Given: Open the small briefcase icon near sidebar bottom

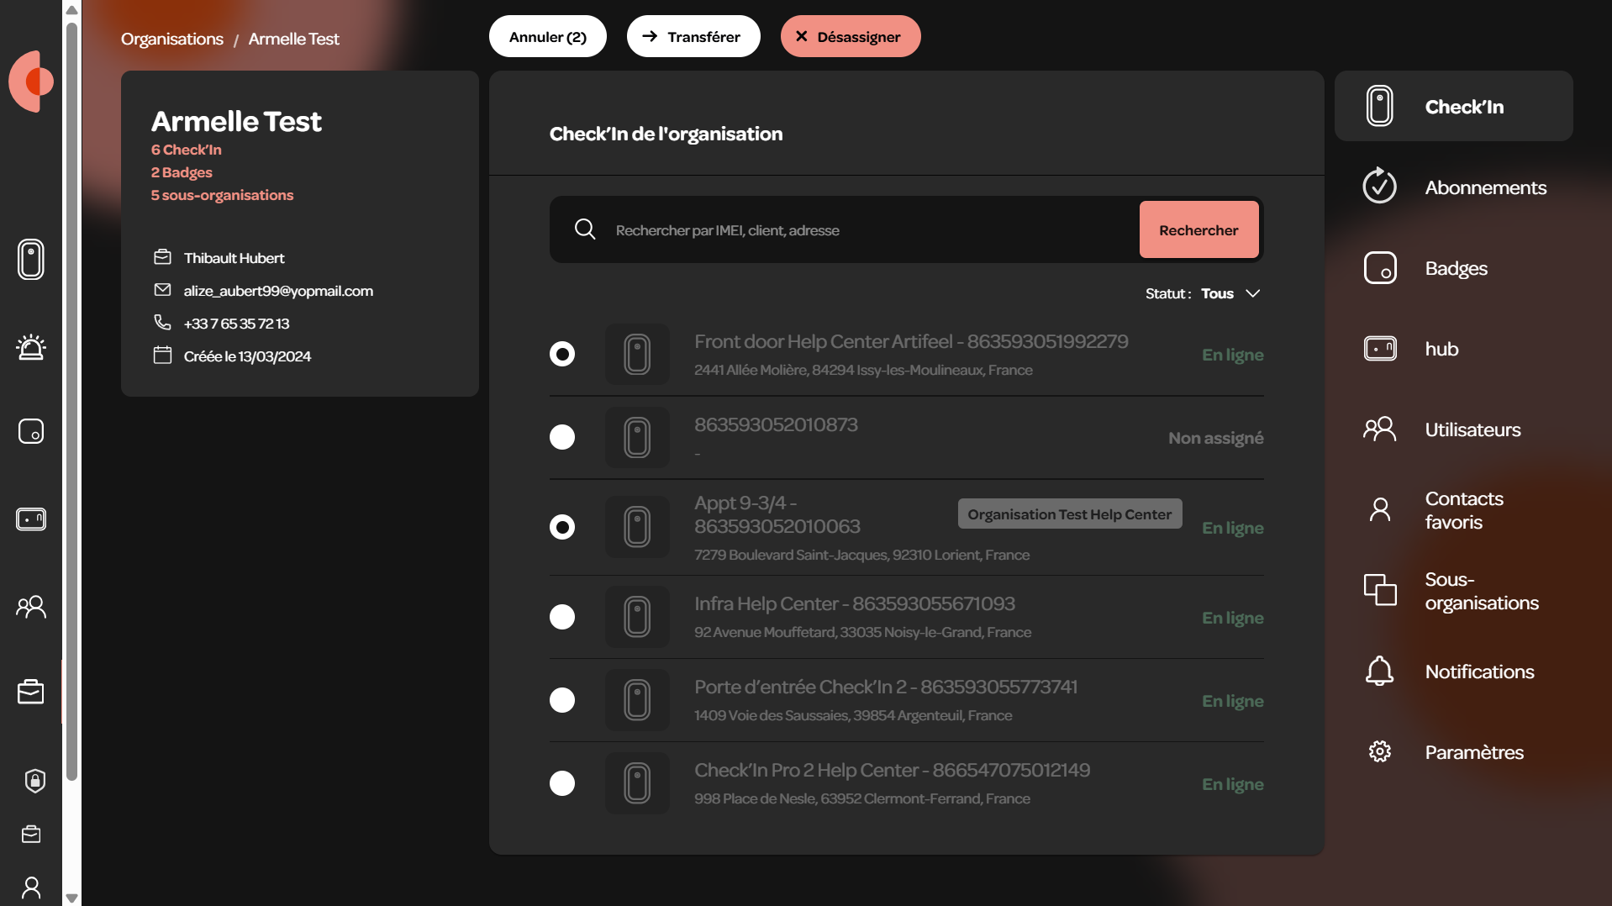Looking at the screenshot, I should (31, 834).
